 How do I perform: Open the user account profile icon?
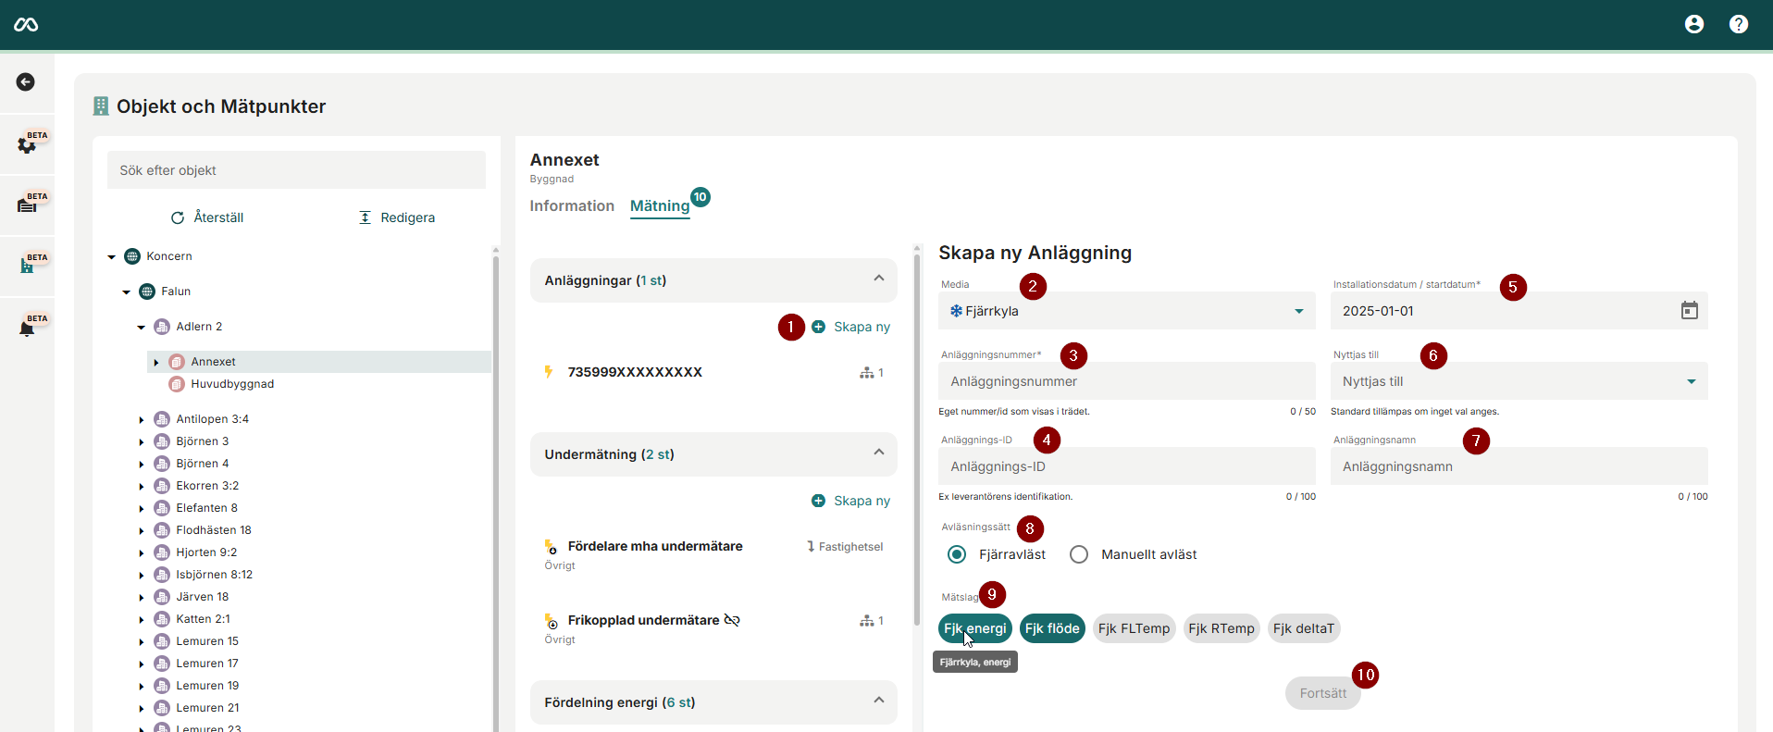coord(1693,24)
